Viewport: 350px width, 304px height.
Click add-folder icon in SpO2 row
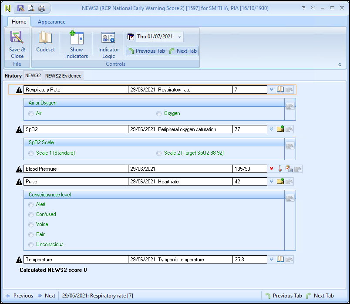280,129
